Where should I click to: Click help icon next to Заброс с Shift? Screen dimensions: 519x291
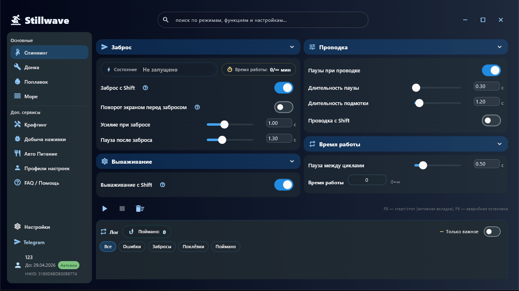[146, 88]
